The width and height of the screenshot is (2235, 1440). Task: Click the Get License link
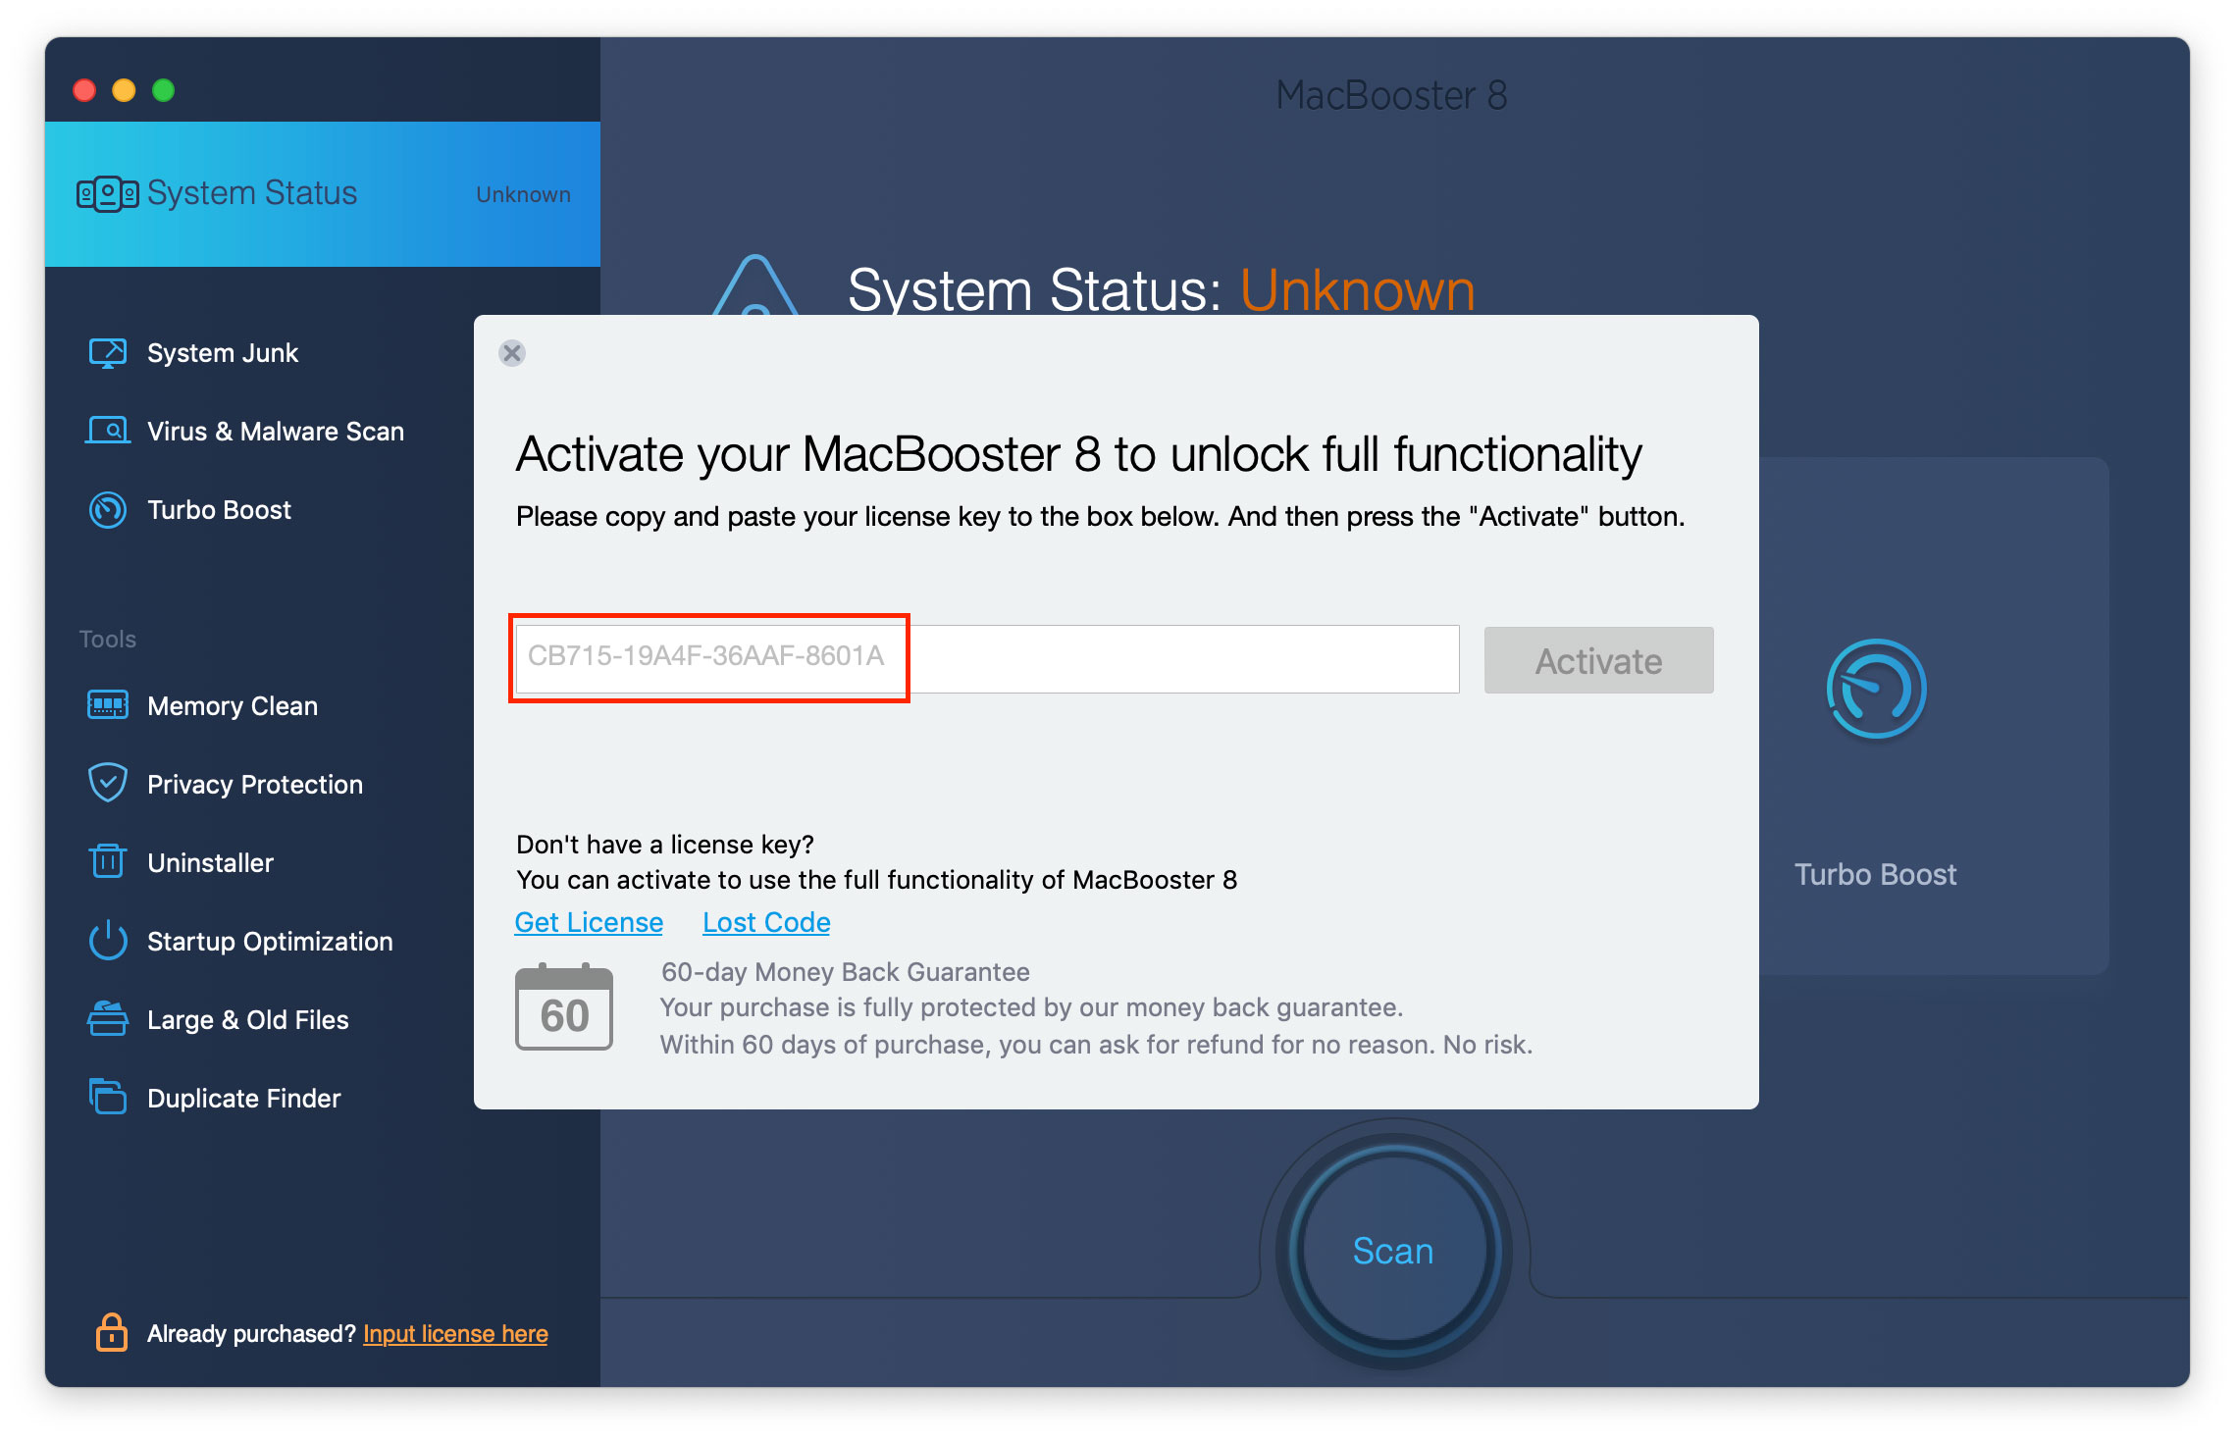pyautogui.click(x=592, y=922)
